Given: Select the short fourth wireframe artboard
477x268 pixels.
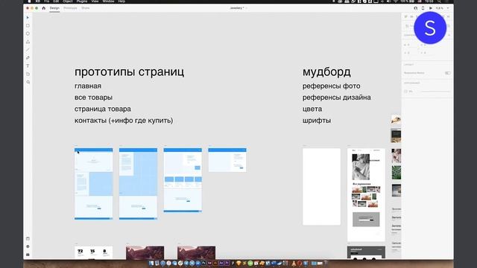Looking at the screenshot, I should tap(227, 160).
